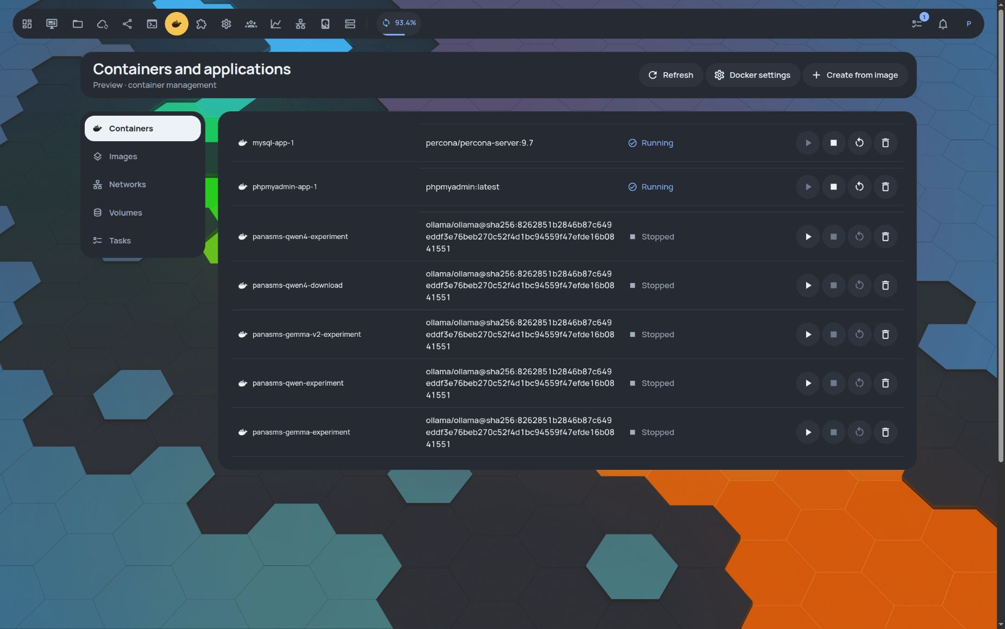This screenshot has width=1005, height=629.
Task: Open the task list icon with badge
Action: [917, 24]
